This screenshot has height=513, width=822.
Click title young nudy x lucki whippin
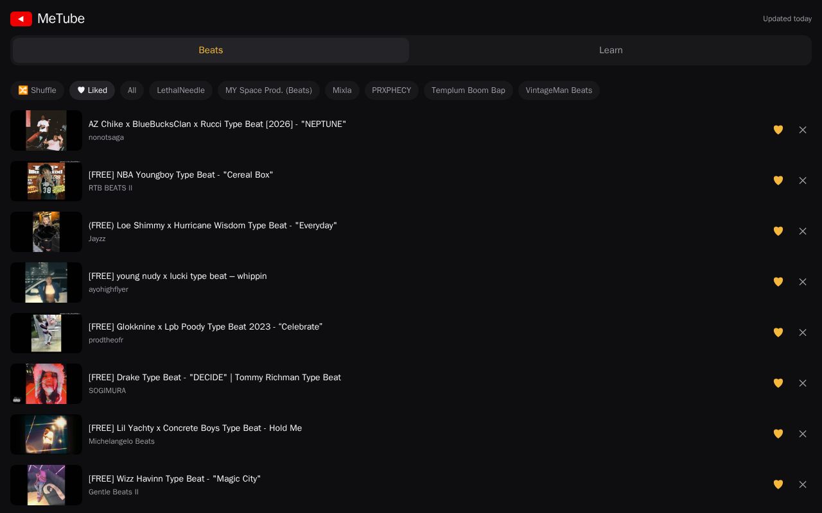point(177,276)
